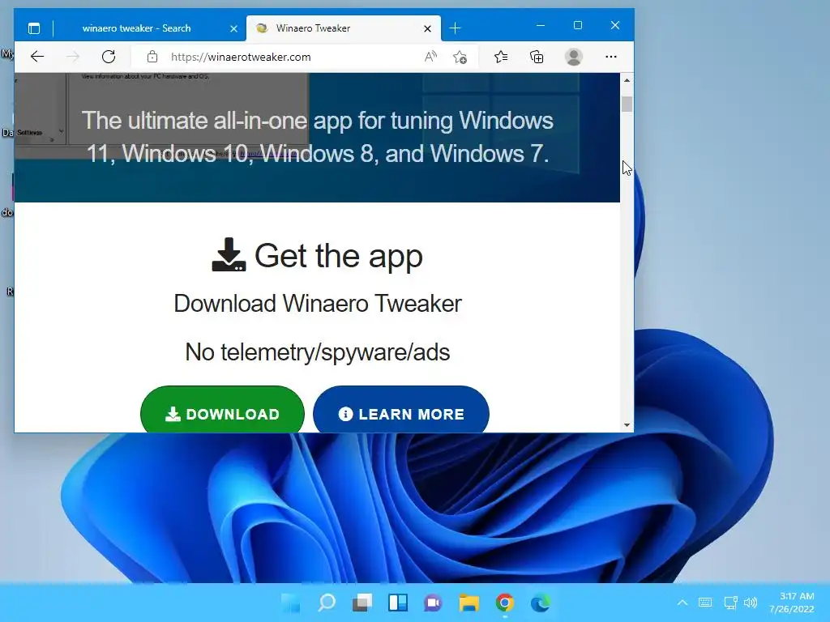Click the LEARN MORE button

point(401,411)
